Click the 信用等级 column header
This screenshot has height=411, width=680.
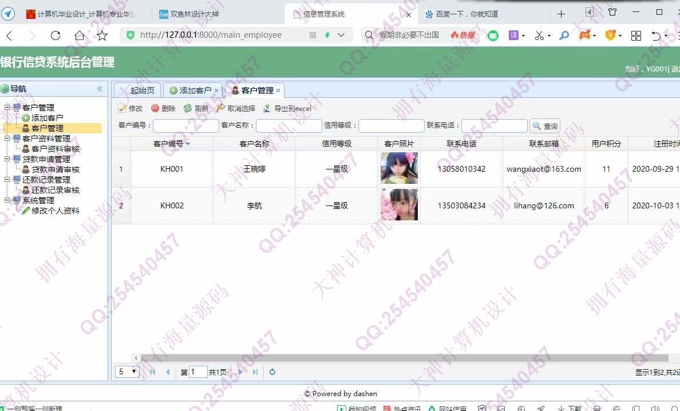point(337,144)
